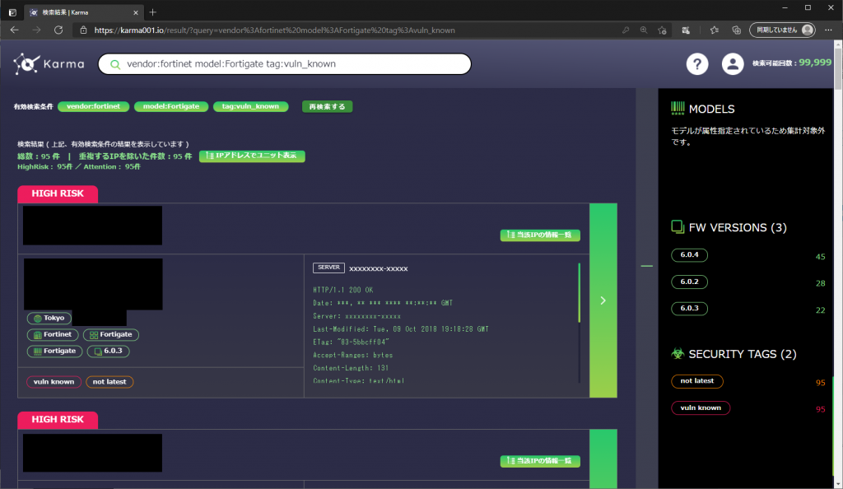
Task: Click the SERVER label badge
Action: click(328, 268)
